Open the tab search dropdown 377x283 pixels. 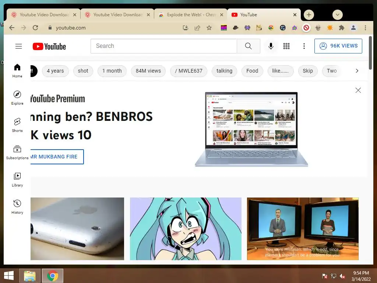coord(338,15)
